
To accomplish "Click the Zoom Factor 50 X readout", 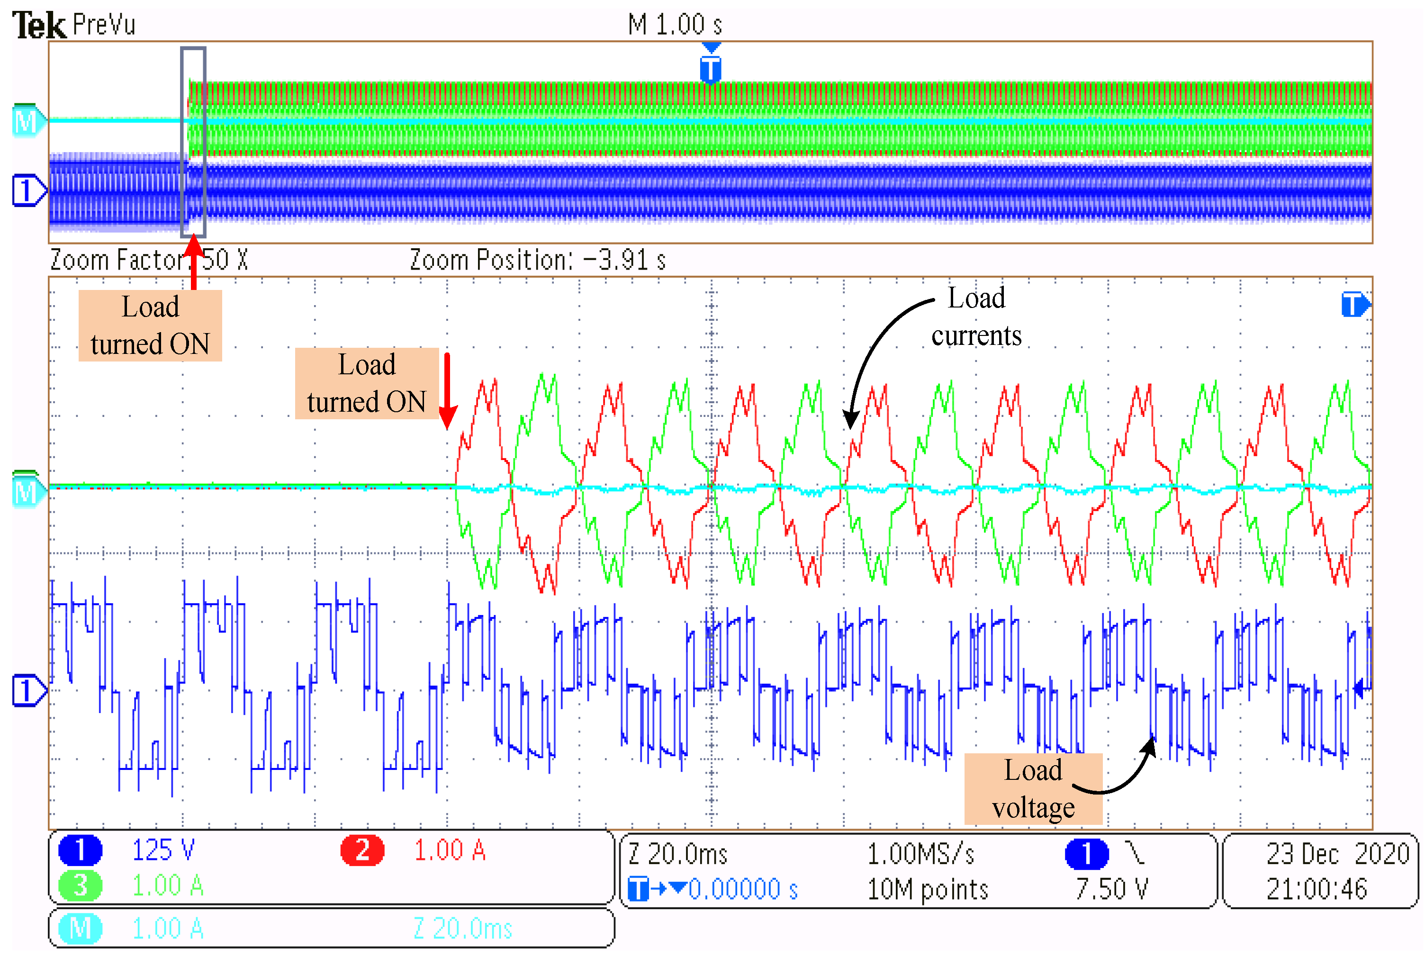I will [148, 260].
